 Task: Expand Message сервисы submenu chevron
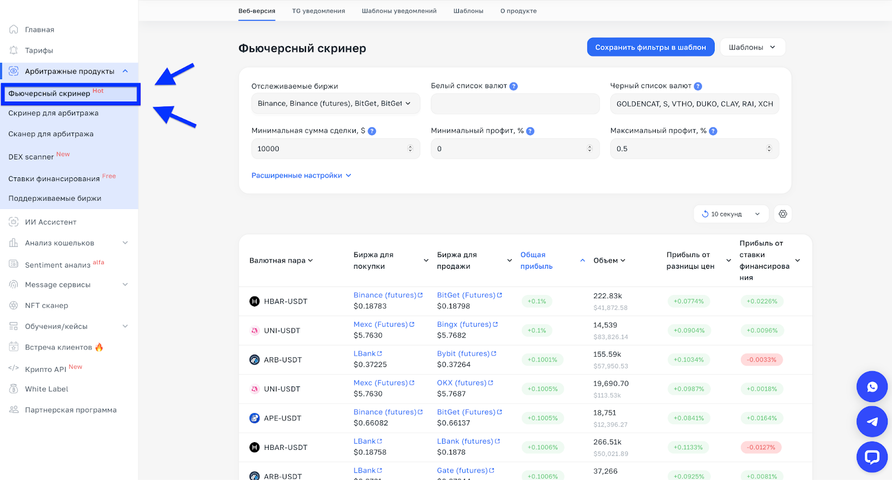125,284
